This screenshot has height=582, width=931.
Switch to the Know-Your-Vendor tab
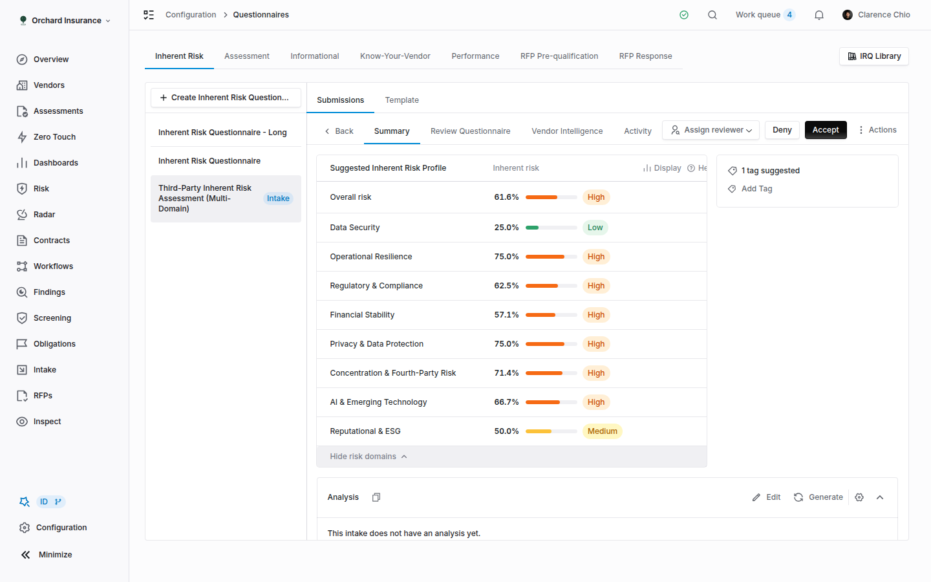click(x=395, y=56)
